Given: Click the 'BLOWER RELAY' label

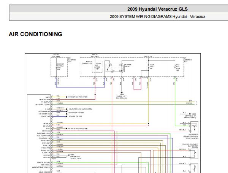Looking at the screenshot, I should click(x=128, y=65).
